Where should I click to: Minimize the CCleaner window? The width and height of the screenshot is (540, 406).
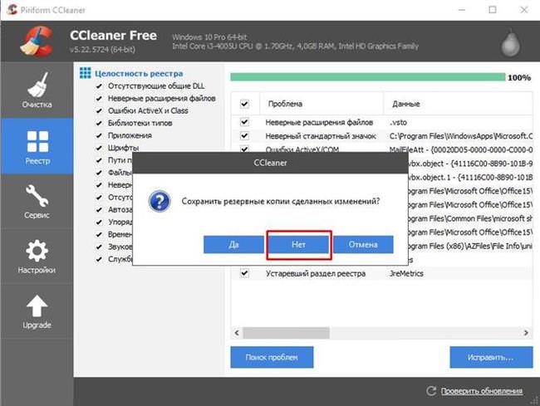(x=461, y=10)
